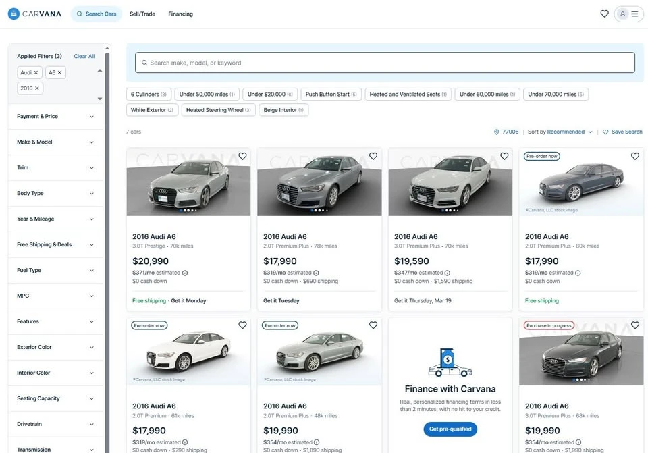
Task: Open Sort by Recommended dropdown
Action: click(x=560, y=132)
